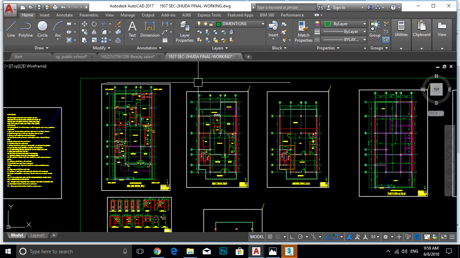Image resolution: width=460 pixels, height=258 pixels.
Task: Click the Dimension annotation tool
Action: coord(150,29)
